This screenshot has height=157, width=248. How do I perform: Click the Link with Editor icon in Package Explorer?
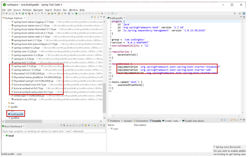pyautogui.click(x=95, y=17)
